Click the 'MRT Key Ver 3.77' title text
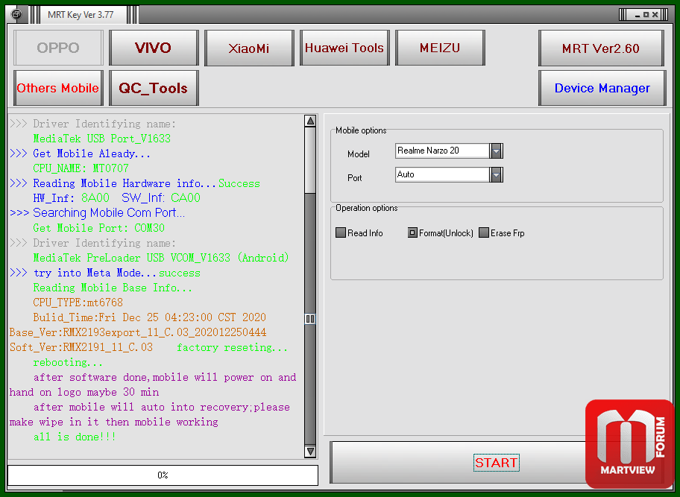The height and width of the screenshot is (497, 680). 81,15
